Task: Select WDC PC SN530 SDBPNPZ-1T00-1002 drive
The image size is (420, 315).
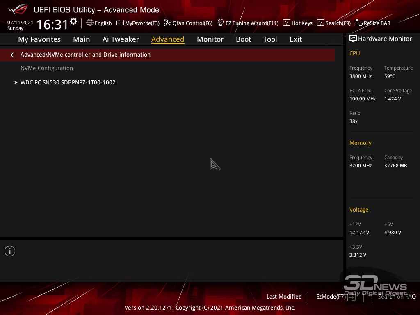Action: click(68, 82)
